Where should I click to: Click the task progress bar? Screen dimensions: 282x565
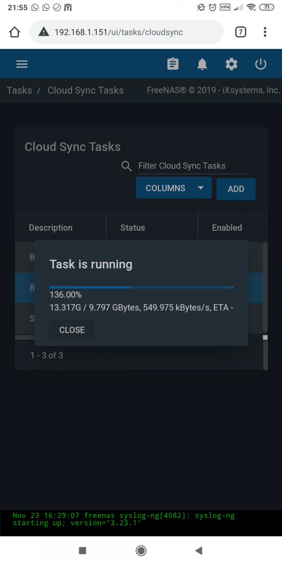(x=141, y=287)
